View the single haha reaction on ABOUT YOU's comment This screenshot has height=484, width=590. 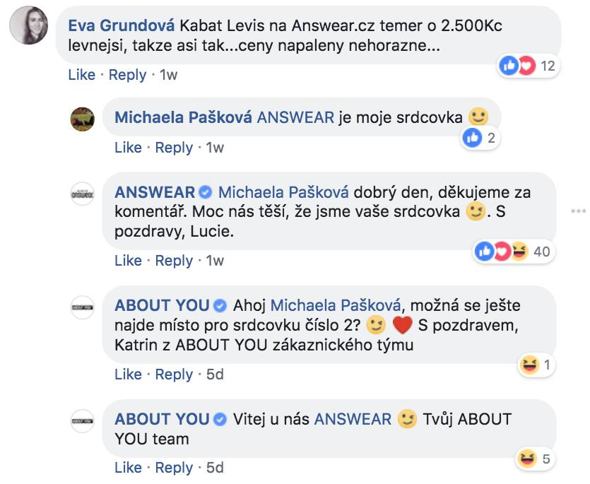pyautogui.click(x=536, y=365)
